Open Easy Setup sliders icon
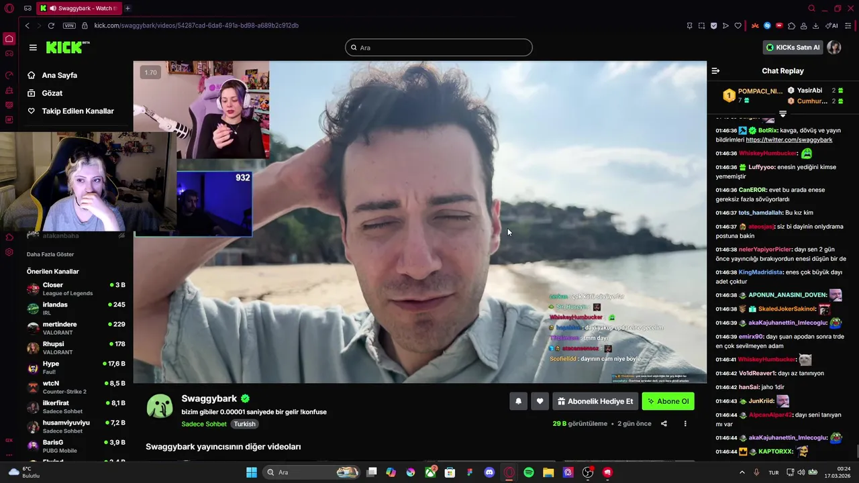859x483 pixels. (x=848, y=25)
